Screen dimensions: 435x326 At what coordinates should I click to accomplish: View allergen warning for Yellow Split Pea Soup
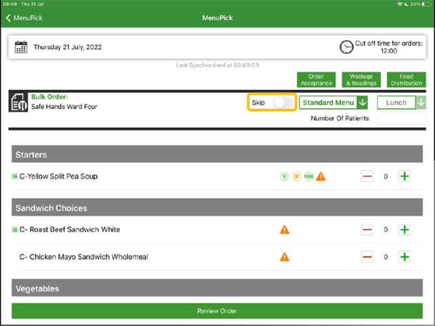321,176
